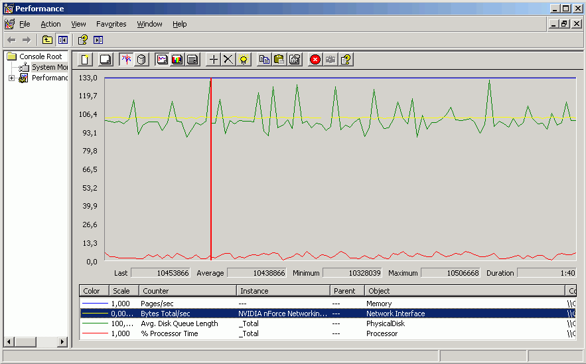Click the red vertical time marker in graph

tap(211, 169)
